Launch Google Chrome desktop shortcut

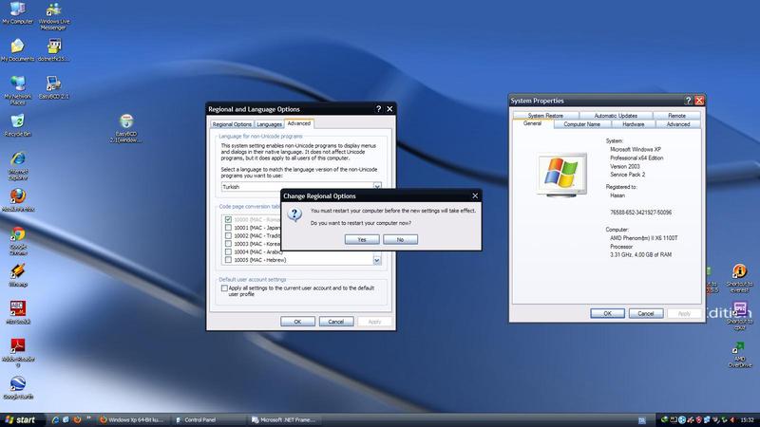(x=17, y=235)
